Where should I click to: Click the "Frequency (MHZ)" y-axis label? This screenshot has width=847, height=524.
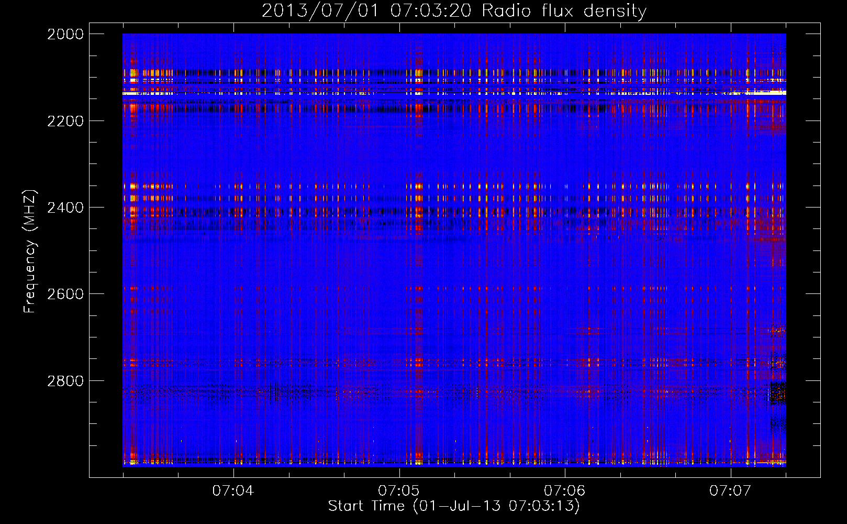(x=30, y=252)
